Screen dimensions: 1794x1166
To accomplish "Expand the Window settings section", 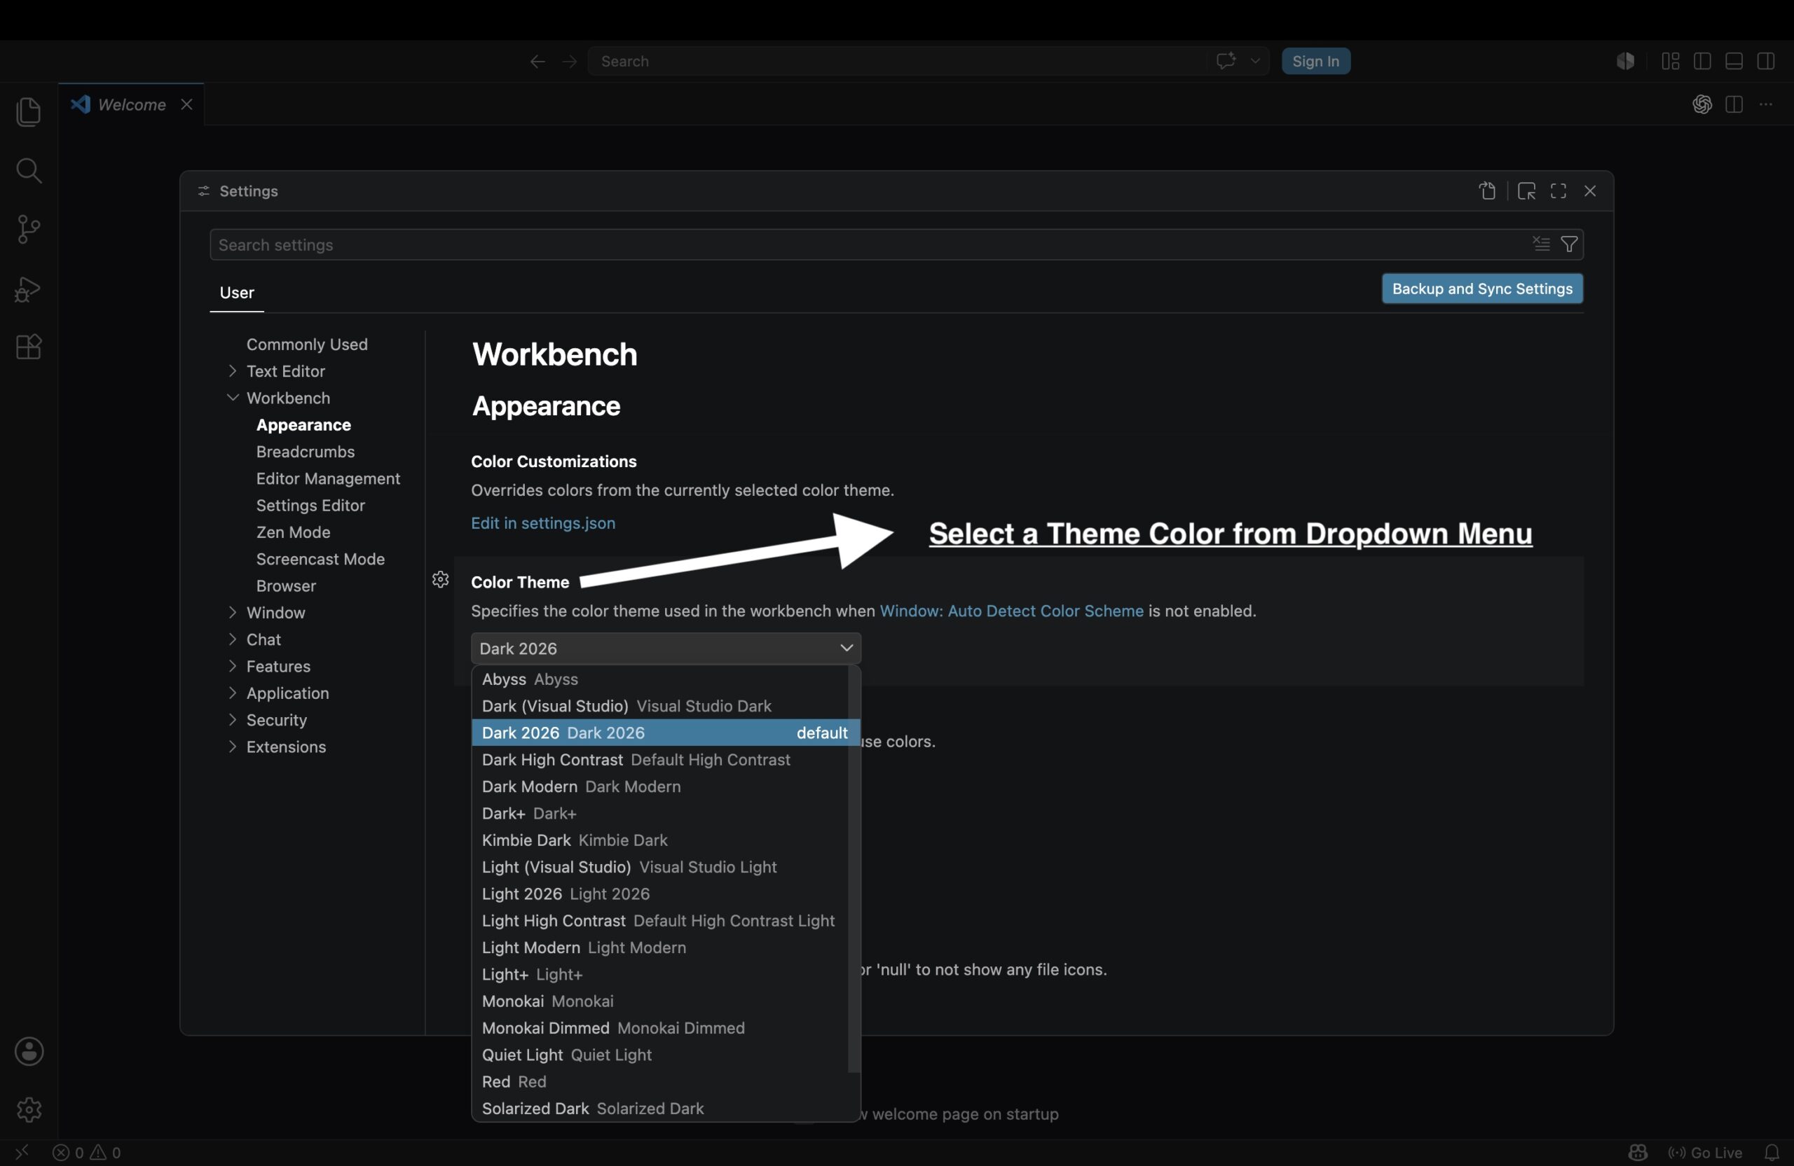I will (232, 612).
